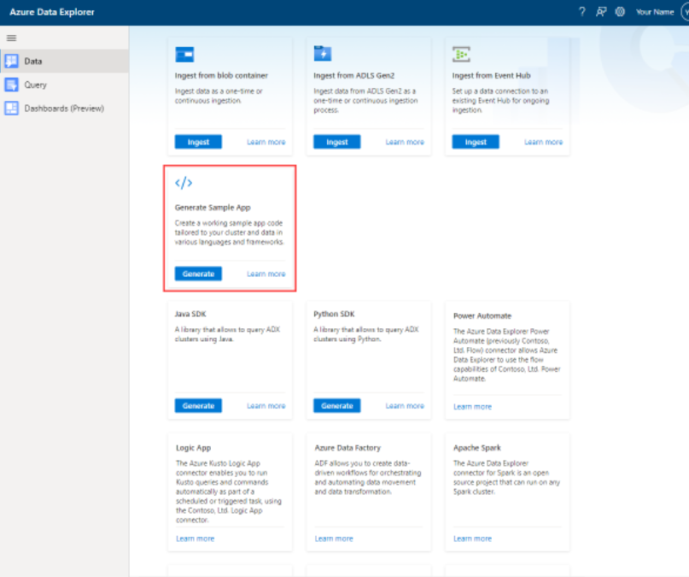Open Learn more for Generate Sample App
Viewport: 689px width, 577px height.
tap(266, 274)
